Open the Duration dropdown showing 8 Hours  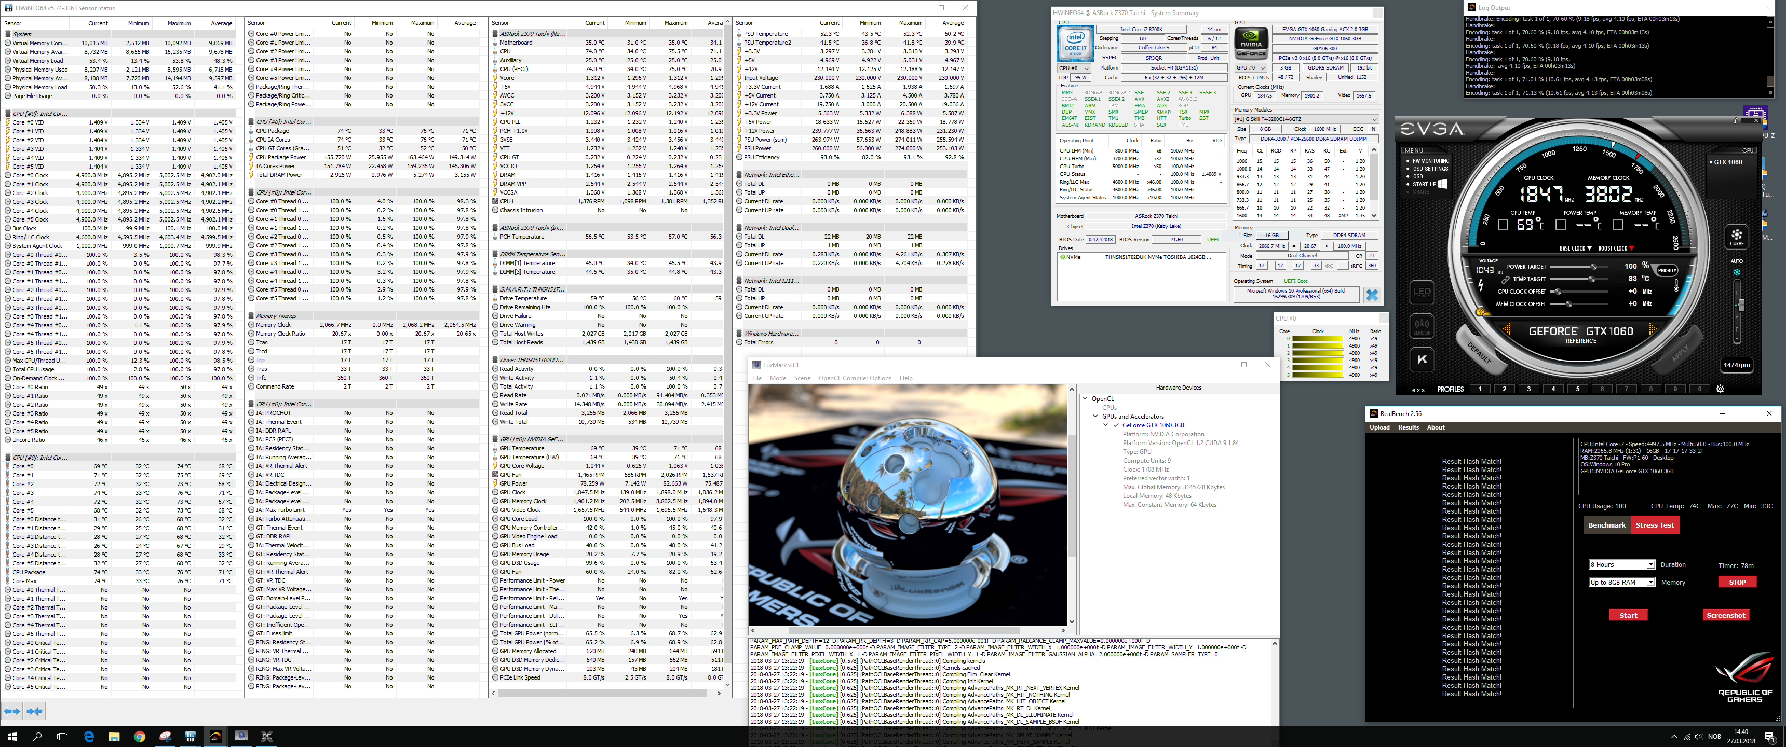[x=1622, y=565]
